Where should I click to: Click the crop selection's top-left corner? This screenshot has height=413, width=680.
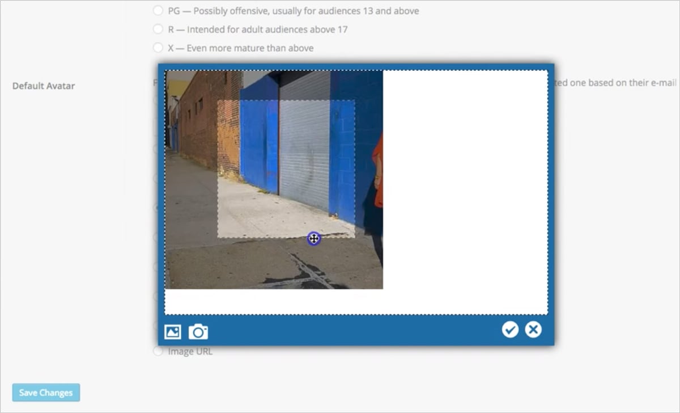(x=218, y=101)
